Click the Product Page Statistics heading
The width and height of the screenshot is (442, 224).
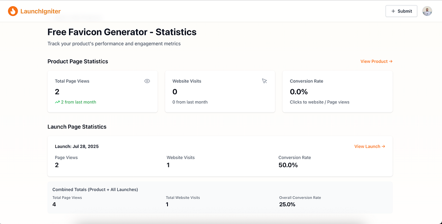click(78, 61)
